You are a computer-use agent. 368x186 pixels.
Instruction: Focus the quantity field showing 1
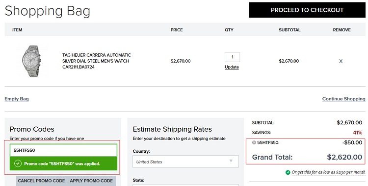point(233,57)
